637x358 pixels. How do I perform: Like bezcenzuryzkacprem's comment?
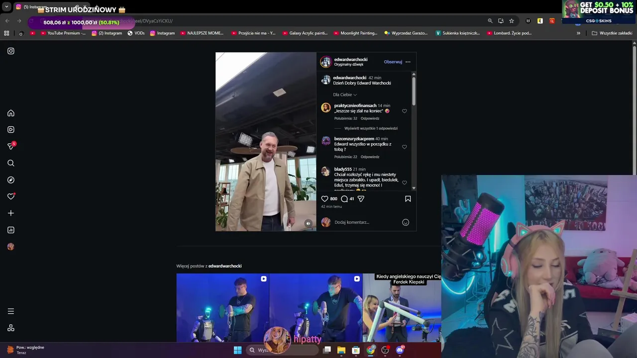[404, 147]
